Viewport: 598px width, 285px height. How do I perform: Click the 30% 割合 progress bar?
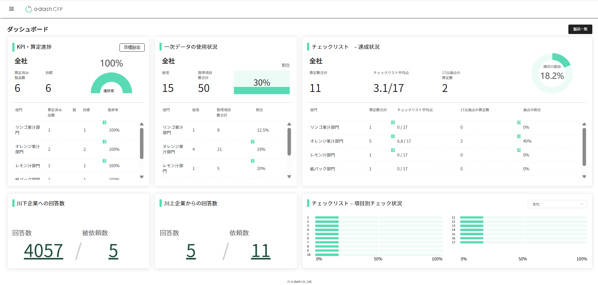pos(262,83)
